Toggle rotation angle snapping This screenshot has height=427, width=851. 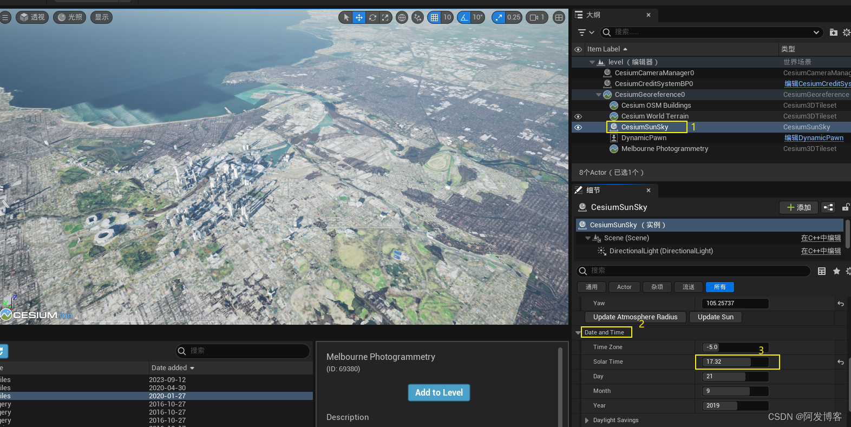[x=464, y=17]
